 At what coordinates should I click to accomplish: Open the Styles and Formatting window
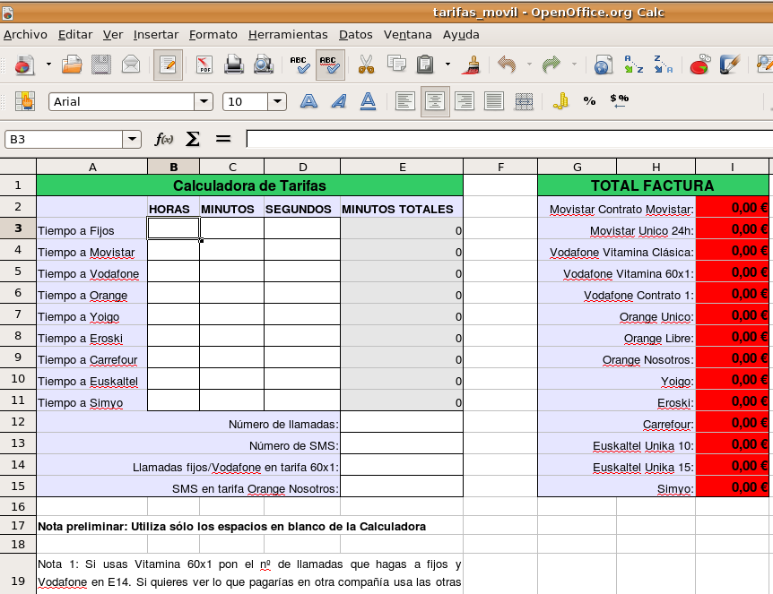point(24,101)
